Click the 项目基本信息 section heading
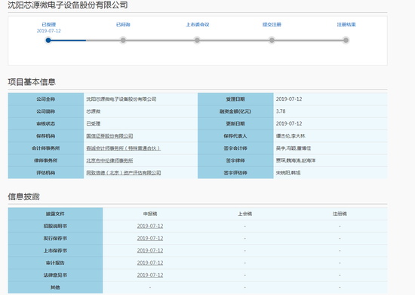The image size is (415, 295). pyautogui.click(x=32, y=82)
